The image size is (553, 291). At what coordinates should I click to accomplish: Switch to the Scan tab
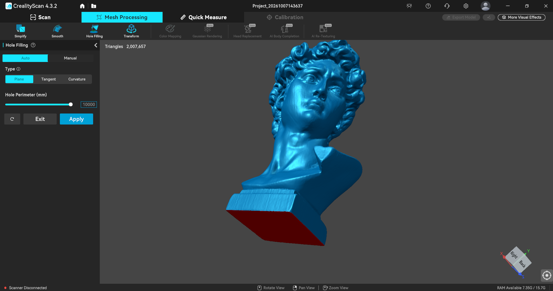[40, 17]
